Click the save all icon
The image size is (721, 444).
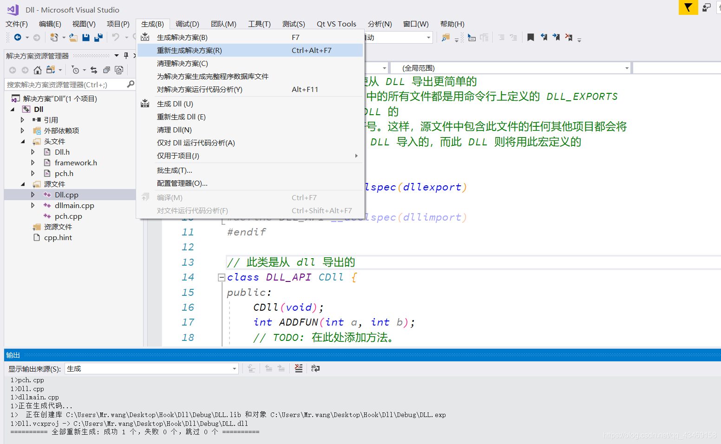(98, 37)
